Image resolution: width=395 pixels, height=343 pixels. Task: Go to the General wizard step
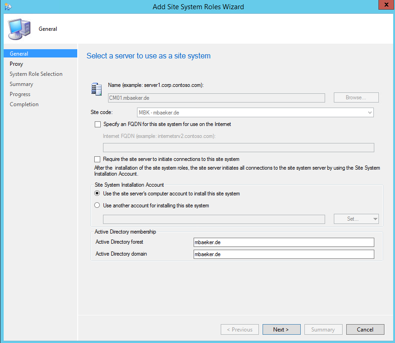[x=40, y=54]
